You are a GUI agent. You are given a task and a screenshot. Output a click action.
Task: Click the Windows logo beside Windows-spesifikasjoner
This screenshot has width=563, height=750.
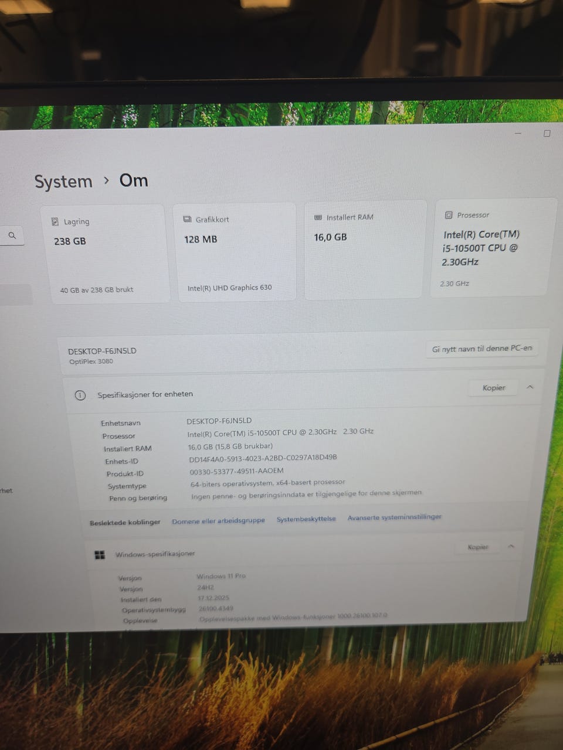[x=100, y=554]
